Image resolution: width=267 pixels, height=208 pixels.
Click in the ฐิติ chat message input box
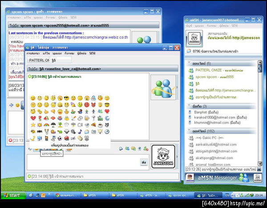pos(84,162)
